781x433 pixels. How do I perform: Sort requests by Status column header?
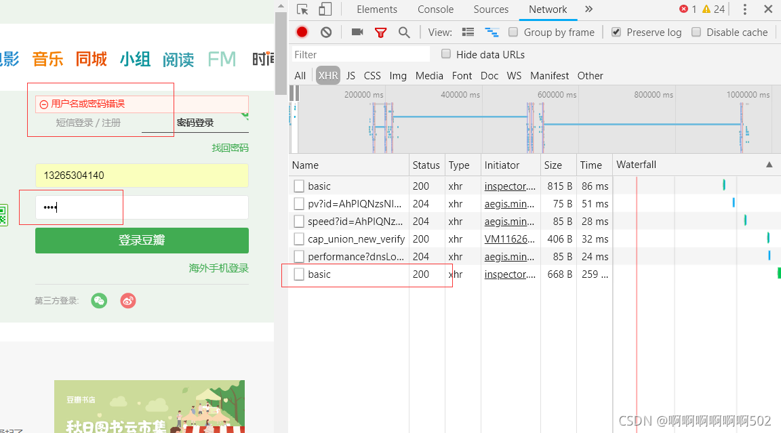pyautogui.click(x=426, y=165)
